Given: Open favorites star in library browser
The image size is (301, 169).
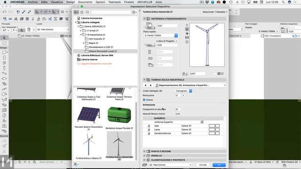Looking at the screenshot, I should click(x=82, y=12).
